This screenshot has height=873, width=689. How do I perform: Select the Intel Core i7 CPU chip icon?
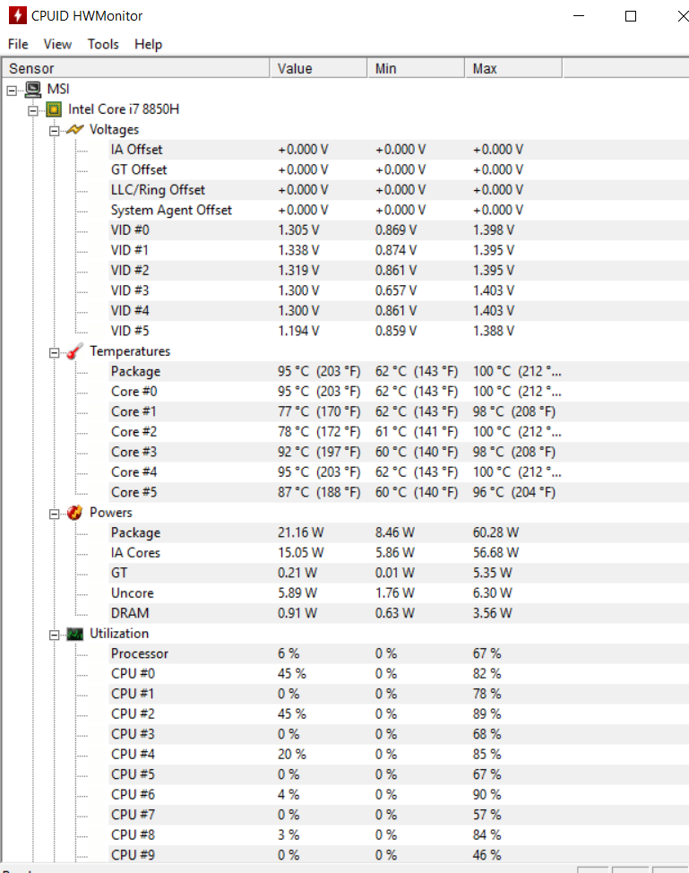pos(54,109)
